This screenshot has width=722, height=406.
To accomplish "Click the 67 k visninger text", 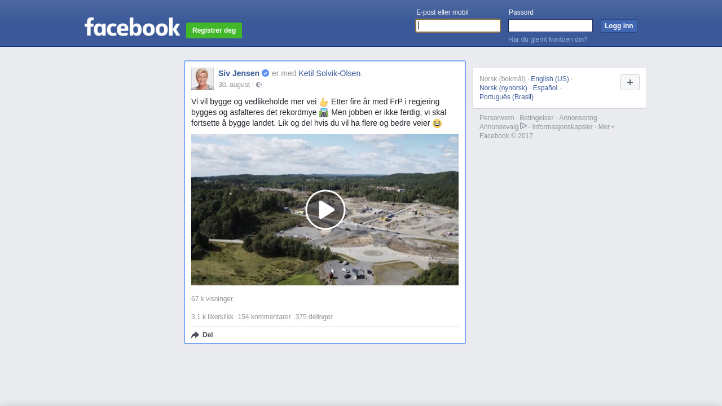I will click(x=212, y=299).
